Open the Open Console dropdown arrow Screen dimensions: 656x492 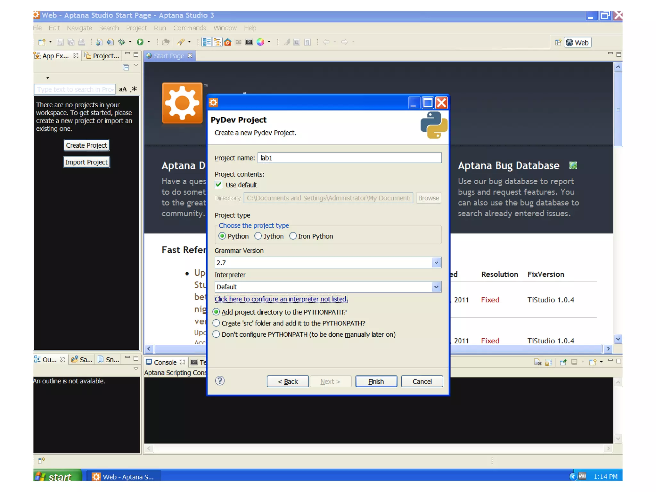tap(601, 362)
